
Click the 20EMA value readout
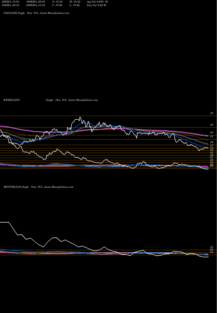click(10, 2)
